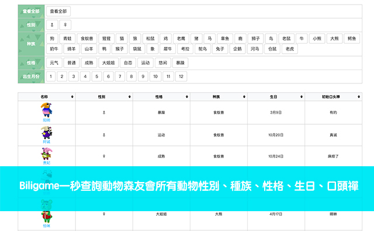
Task: Sort by 生日 column header arrow
Action: [x=302, y=97]
